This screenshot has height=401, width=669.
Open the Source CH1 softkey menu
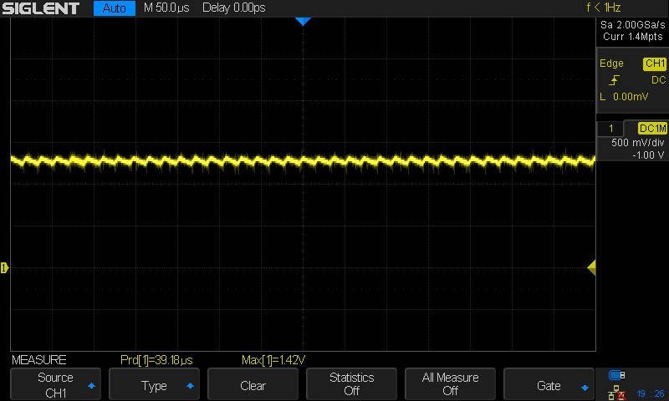click(55, 384)
